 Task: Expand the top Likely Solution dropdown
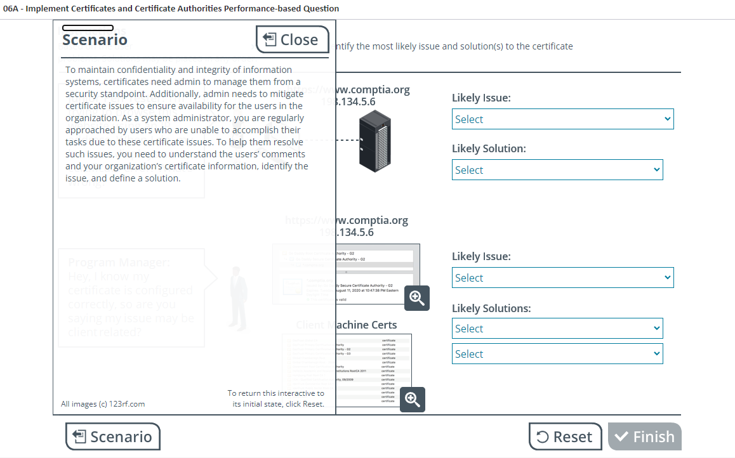(x=557, y=170)
